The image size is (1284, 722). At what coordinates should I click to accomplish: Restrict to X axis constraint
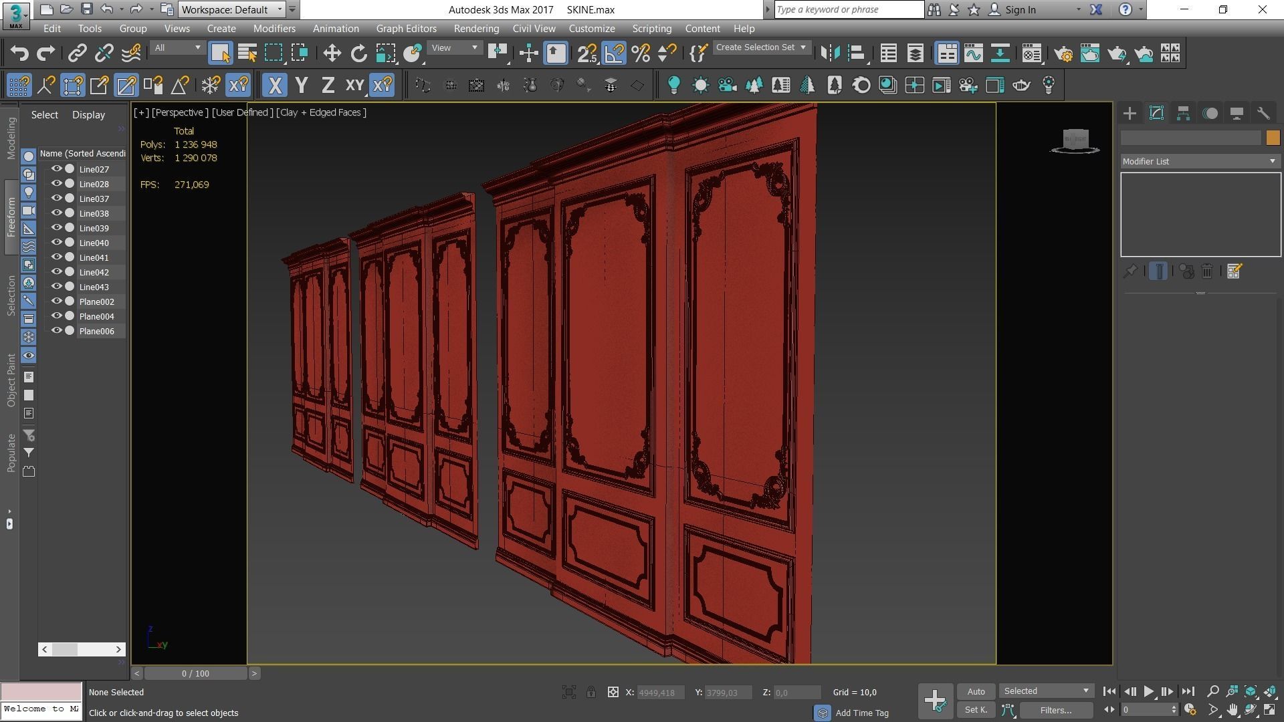pyautogui.click(x=274, y=85)
